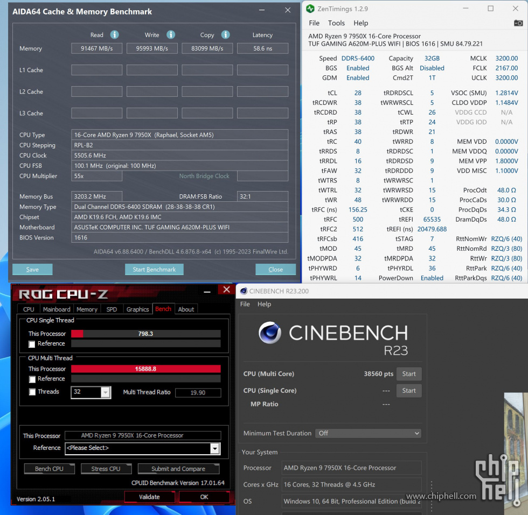
Task: Open the Threads count dropdown in CPU-Z
Action: pyautogui.click(x=106, y=392)
